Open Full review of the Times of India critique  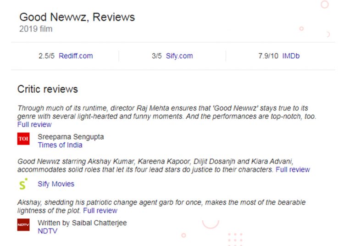point(34,124)
